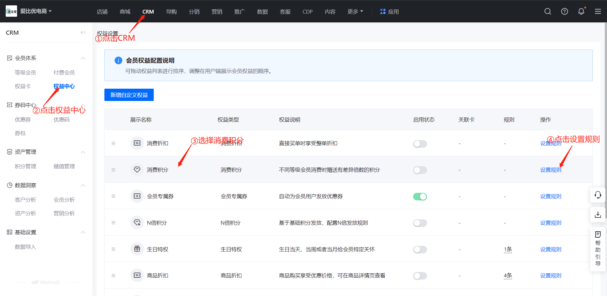607x296 pixels.
Task: Click the customer service headset icon
Action: pyautogui.click(x=598, y=195)
